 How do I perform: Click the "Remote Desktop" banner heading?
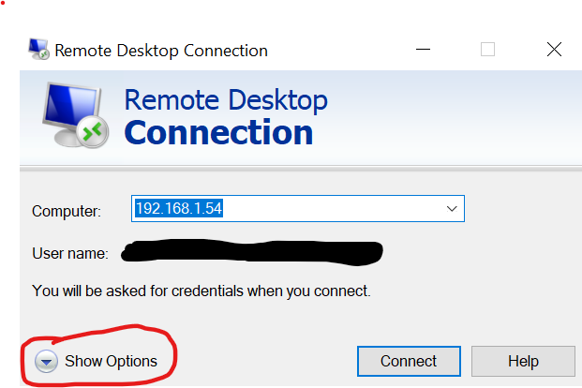click(x=226, y=100)
